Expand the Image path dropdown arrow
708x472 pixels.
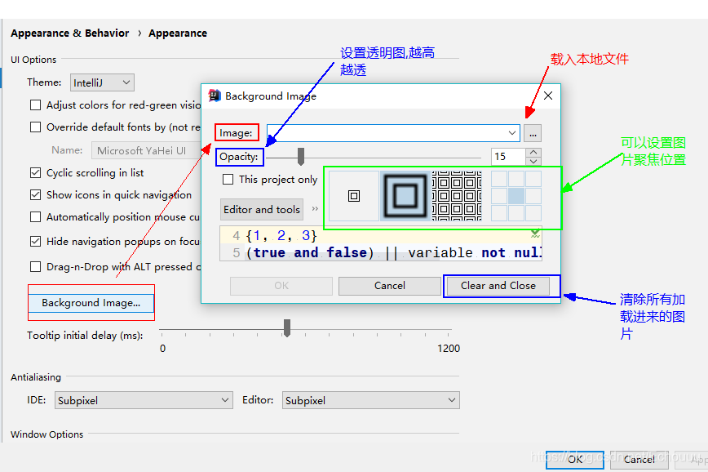tap(511, 133)
